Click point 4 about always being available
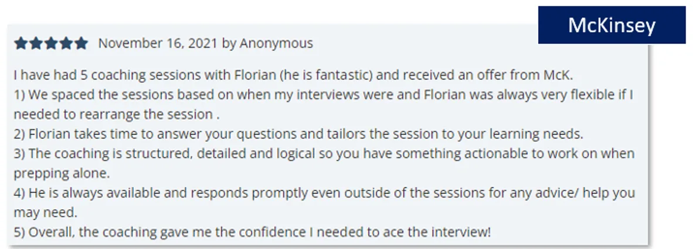The width and height of the screenshot is (693, 249). tap(324, 193)
